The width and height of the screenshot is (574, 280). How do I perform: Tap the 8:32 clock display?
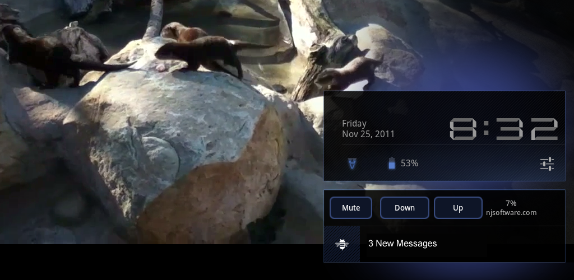tap(503, 129)
